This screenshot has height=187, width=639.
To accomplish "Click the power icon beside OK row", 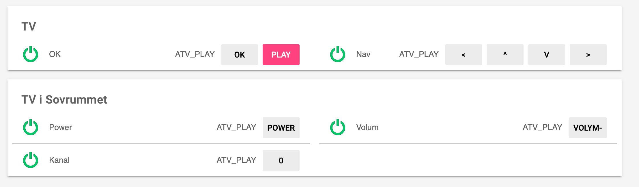I will [x=31, y=54].
